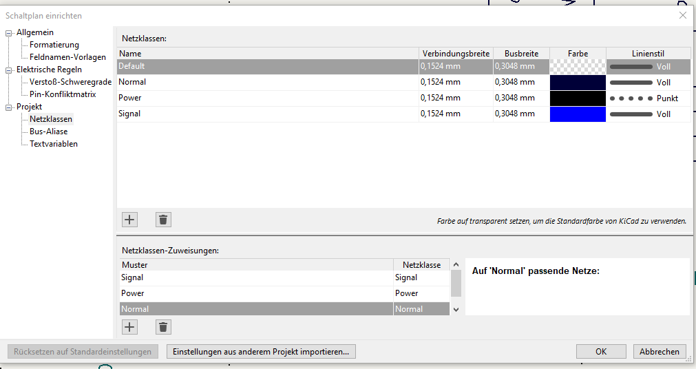Change Punkt line style of Power class
This screenshot has height=369, width=696.
pos(648,98)
